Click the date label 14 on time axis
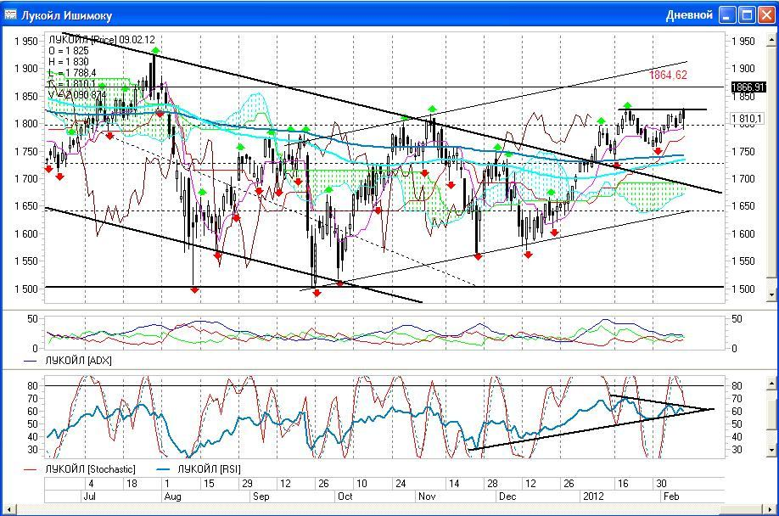Viewport: 779px width, 516px height. (454, 483)
